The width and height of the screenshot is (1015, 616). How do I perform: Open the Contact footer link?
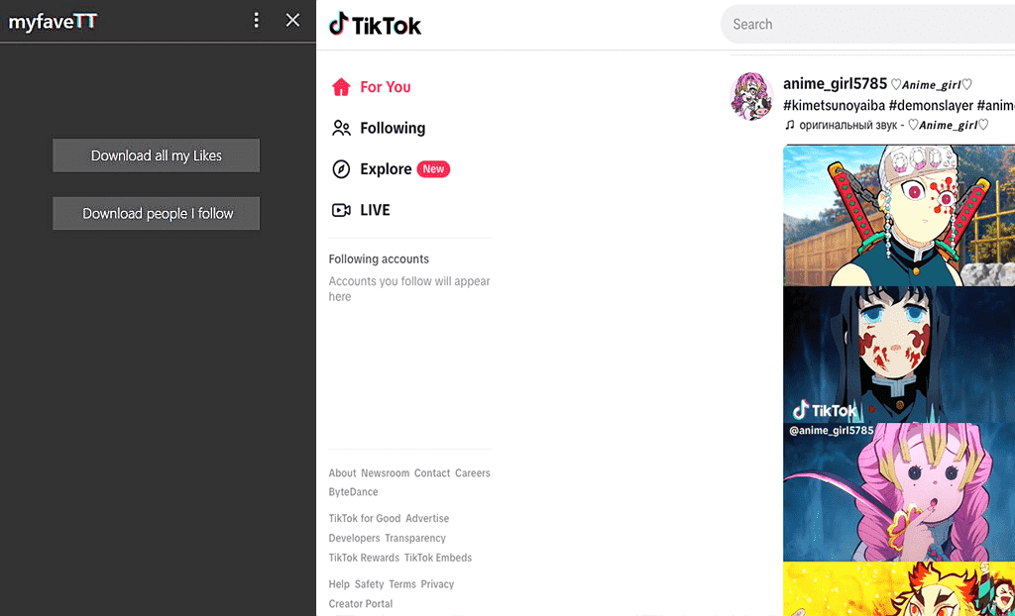[x=432, y=473]
